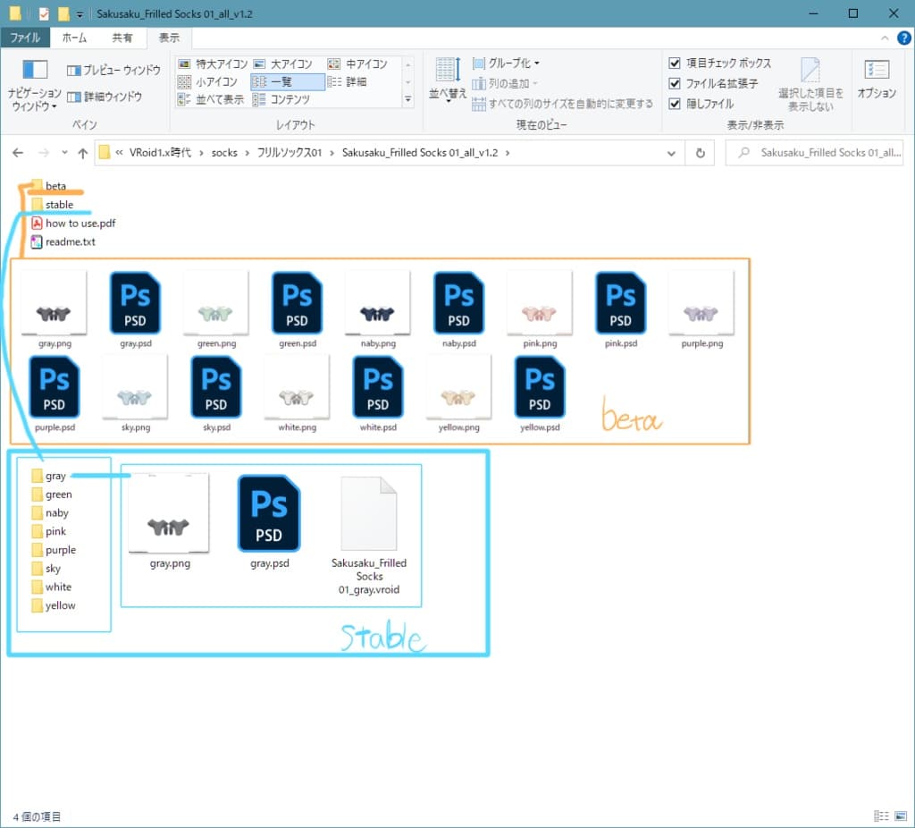Click the Back navigation arrow
This screenshot has height=828, width=915.
tap(18, 153)
